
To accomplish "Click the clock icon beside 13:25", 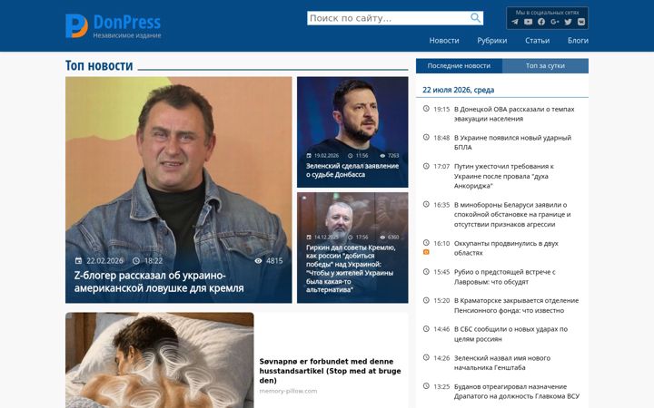I will click(426, 386).
